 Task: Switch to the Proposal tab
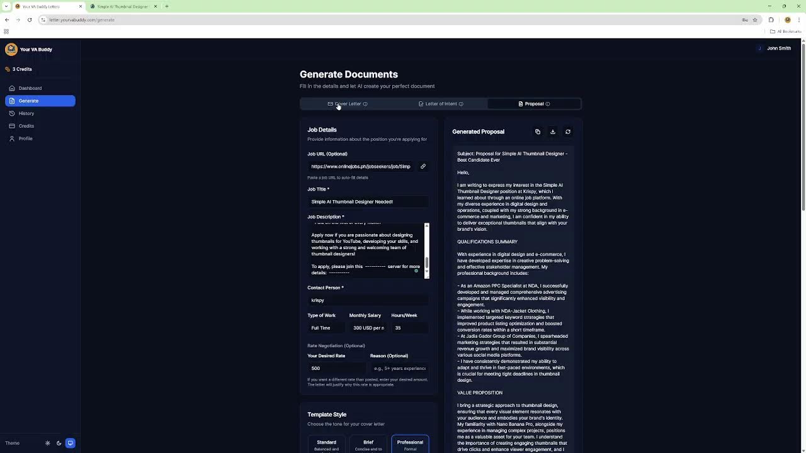point(534,104)
